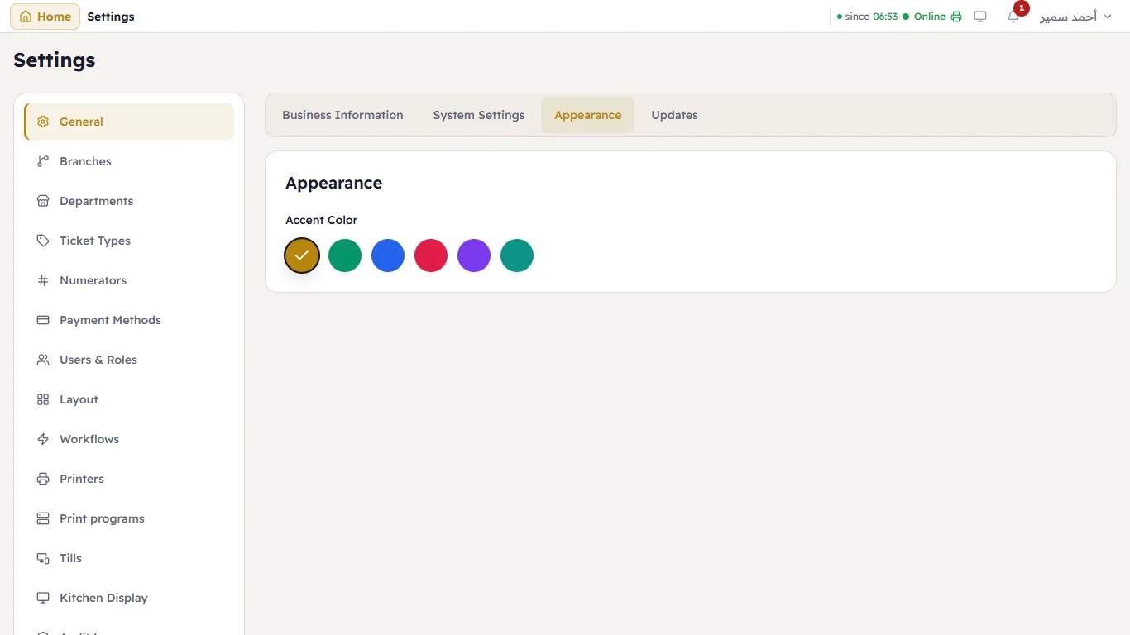This screenshot has height=635, width=1130.
Task: Click the printer status icon in header
Action: click(x=956, y=17)
